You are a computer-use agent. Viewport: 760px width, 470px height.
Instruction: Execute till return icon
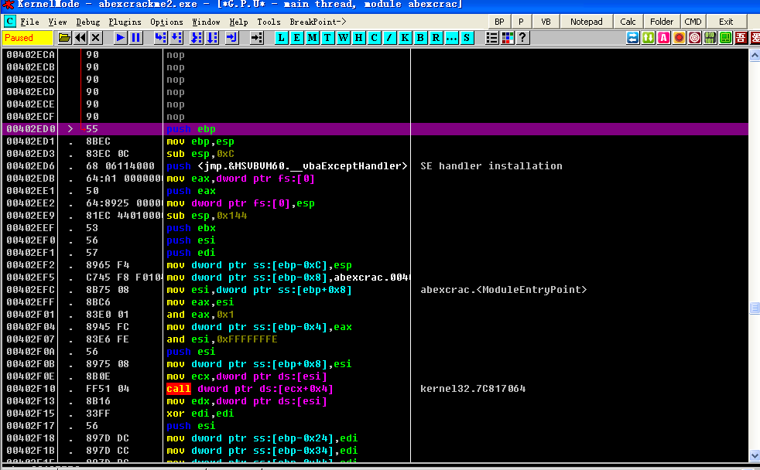pyautogui.click(x=232, y=38)
